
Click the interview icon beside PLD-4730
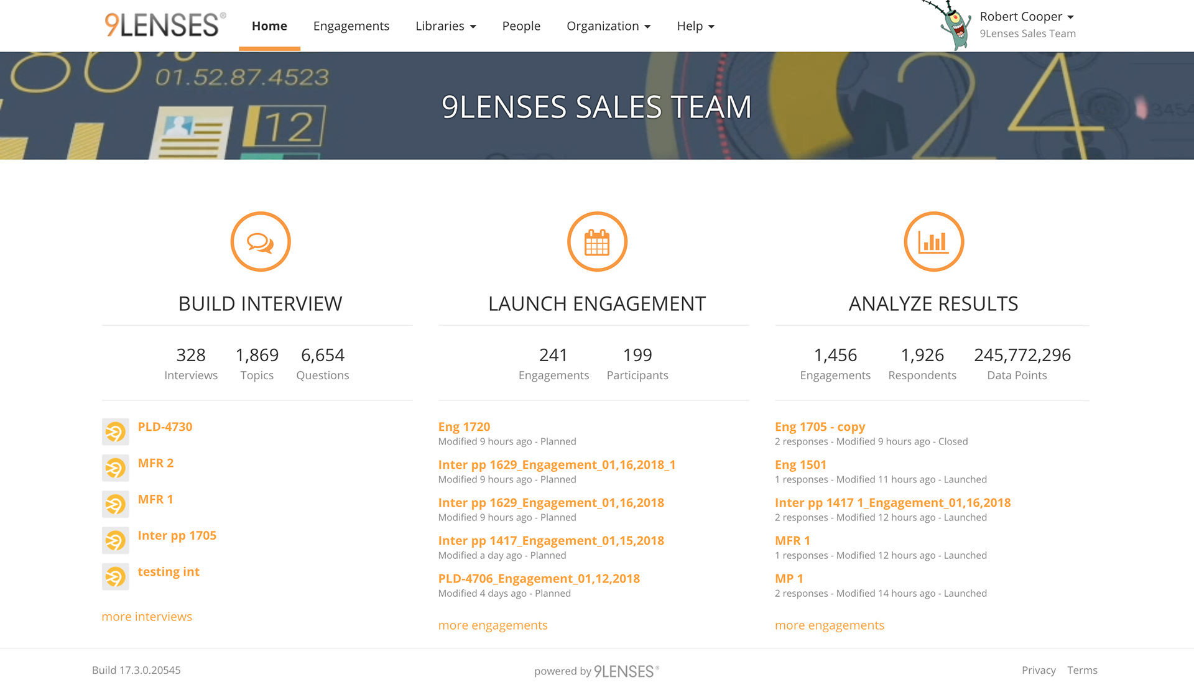(116, 431)
